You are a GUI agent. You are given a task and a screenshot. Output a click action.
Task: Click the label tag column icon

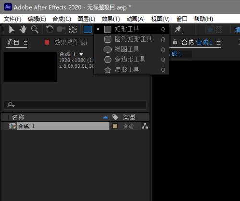115,117
